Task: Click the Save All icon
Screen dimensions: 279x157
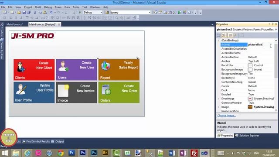Action: 29,12
